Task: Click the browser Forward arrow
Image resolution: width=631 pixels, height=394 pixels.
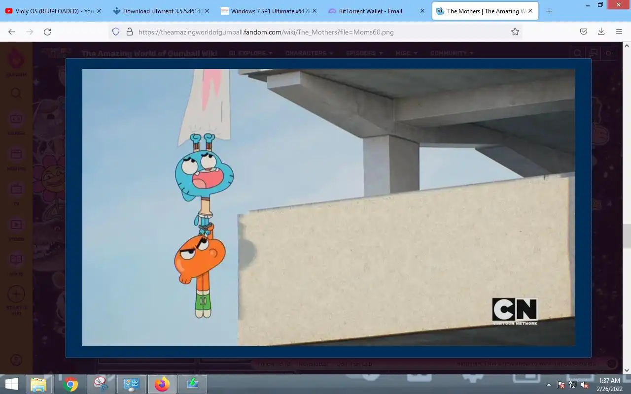Action: tap(30, 32)
